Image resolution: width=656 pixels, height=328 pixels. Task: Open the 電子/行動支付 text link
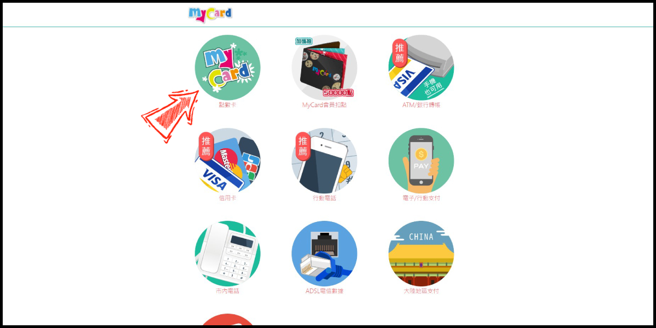421,198
